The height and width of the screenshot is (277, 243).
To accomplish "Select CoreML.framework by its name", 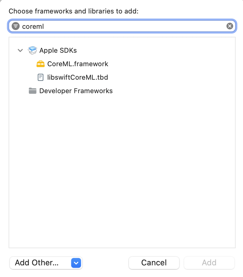I will (78, 64).
